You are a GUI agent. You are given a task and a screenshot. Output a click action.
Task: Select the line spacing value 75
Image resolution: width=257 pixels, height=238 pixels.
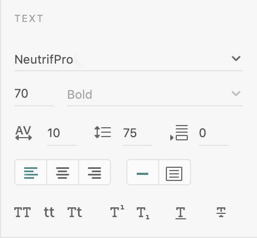click(138, 133)
